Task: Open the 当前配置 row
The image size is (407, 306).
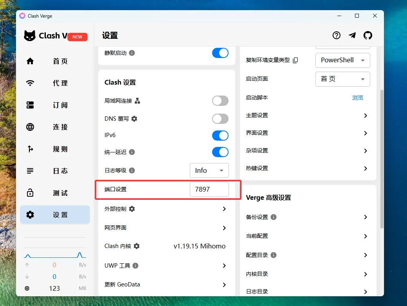Action: tap(308, 236)
